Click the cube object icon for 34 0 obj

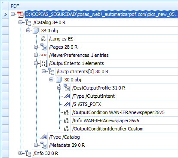pos(36,31)
